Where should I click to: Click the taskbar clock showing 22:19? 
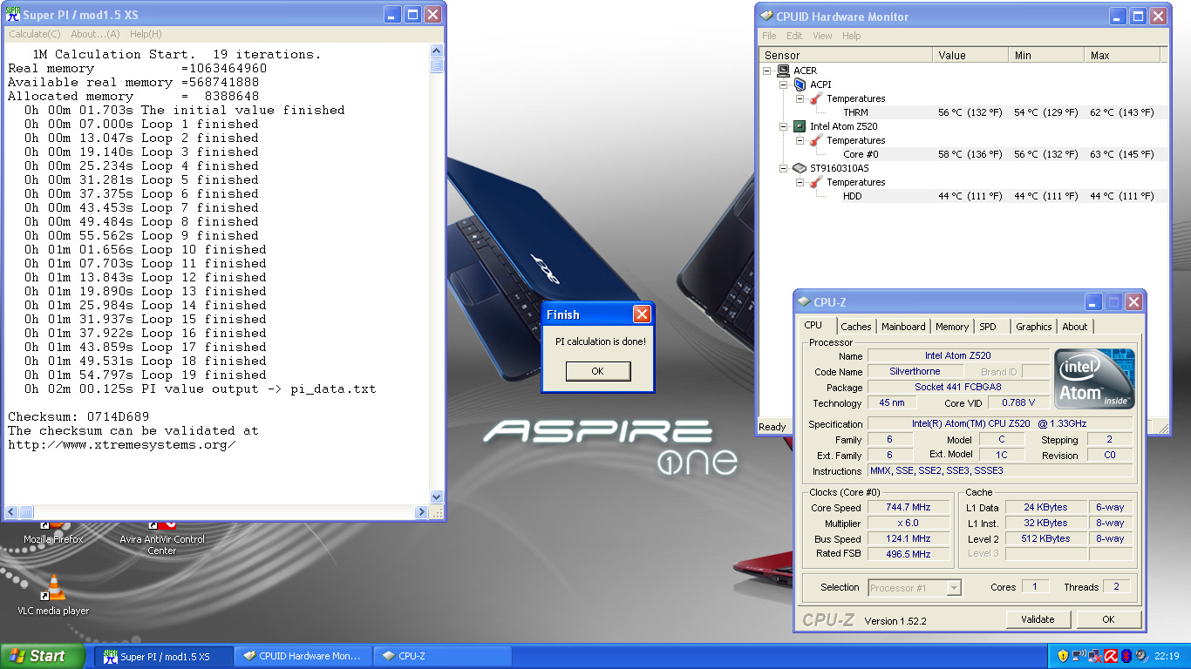point(1167,656)
